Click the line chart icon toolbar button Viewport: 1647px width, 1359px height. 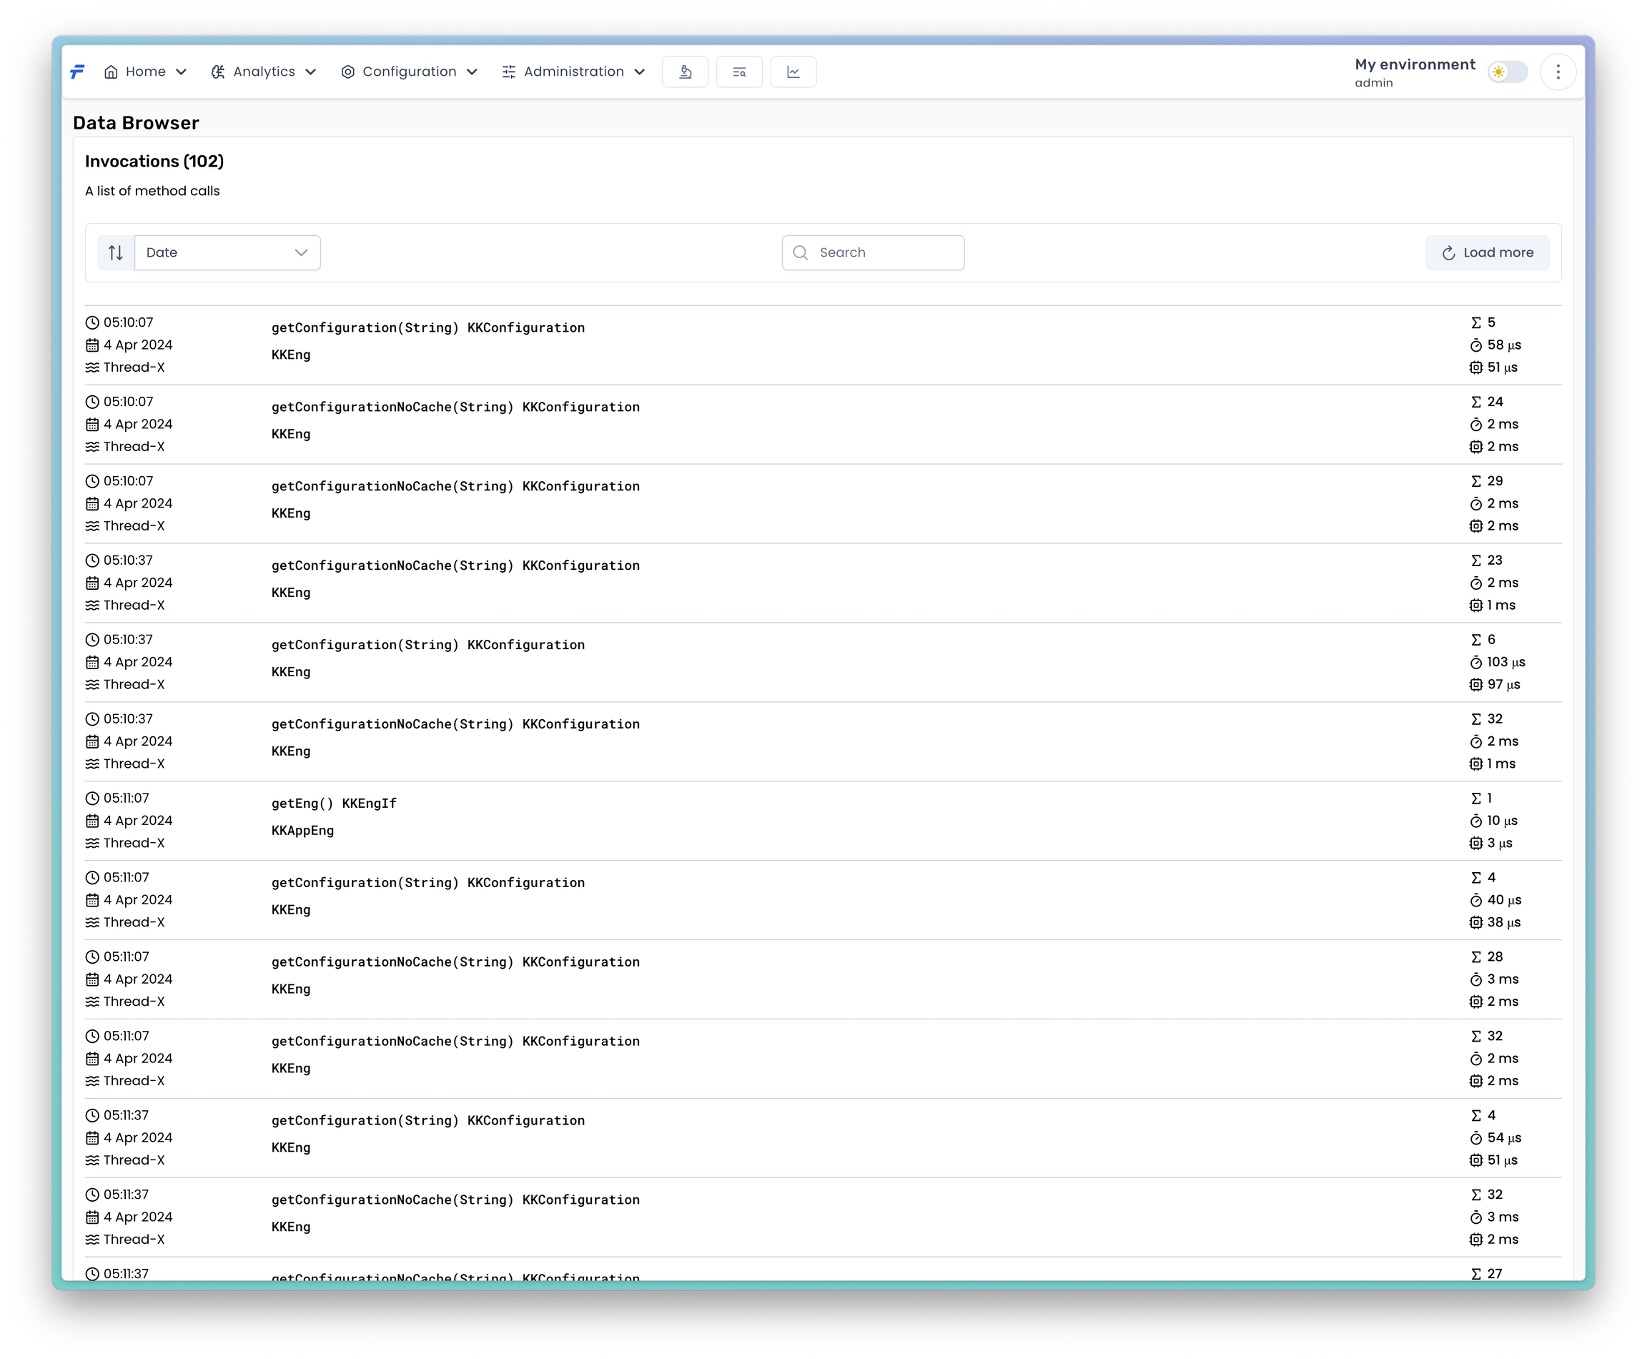coord(793,72)
